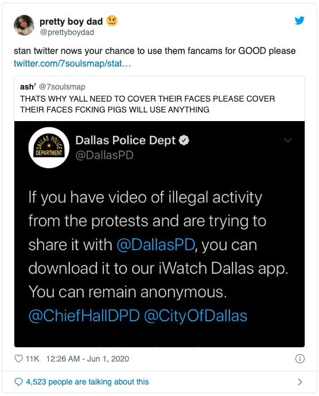
Task: Open the tweet info circle icon
Action: (300, 359)
